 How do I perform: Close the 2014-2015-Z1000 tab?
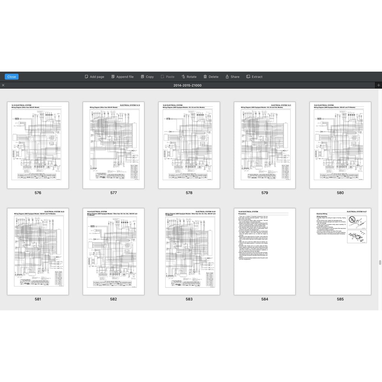[3, 85]
